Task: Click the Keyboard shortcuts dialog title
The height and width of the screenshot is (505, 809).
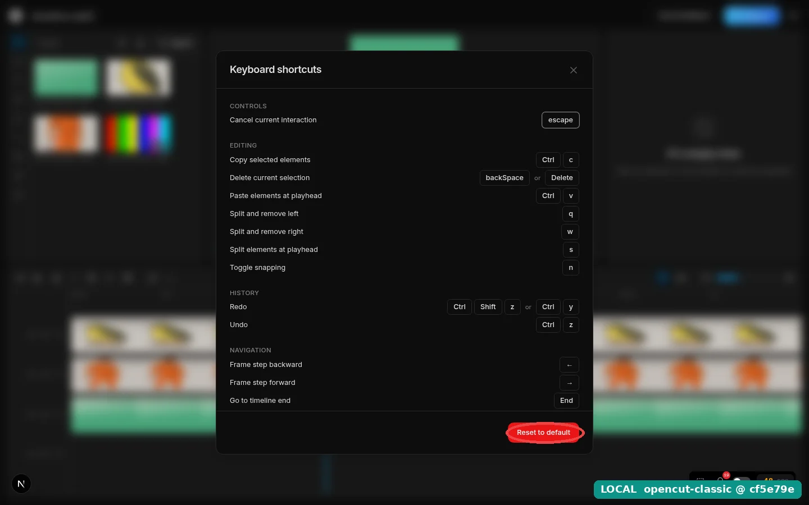Action: (275, 70)
